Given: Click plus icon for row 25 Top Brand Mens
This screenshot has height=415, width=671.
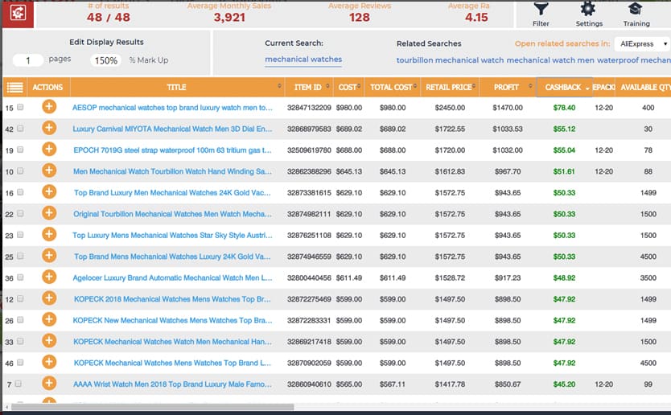Looking at the screenshot, I should click(49, 256).
